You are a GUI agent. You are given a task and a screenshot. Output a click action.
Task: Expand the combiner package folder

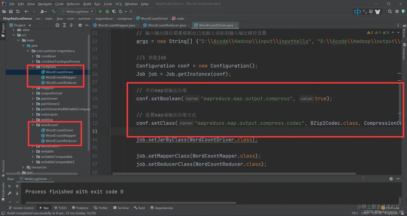[x=33, y=56]
